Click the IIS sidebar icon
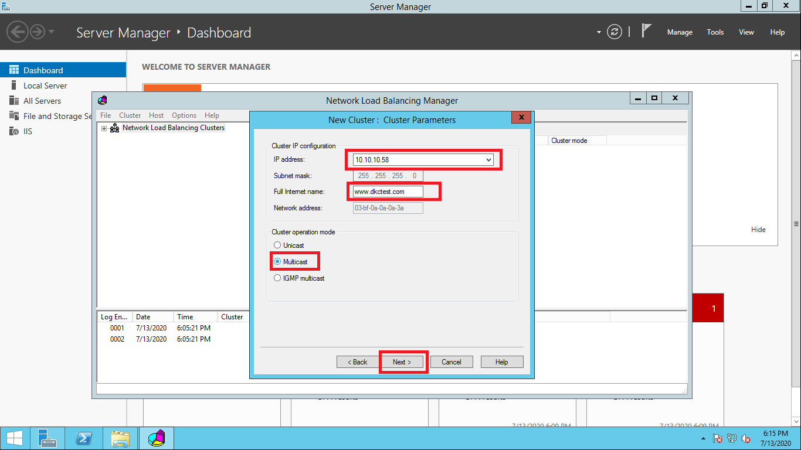The height and width of the screenshot is (450, 801). (x=14, y=131)
